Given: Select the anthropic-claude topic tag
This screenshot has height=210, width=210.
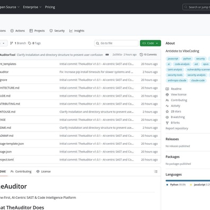Looking at the screenshot, I should click(177, 81).
